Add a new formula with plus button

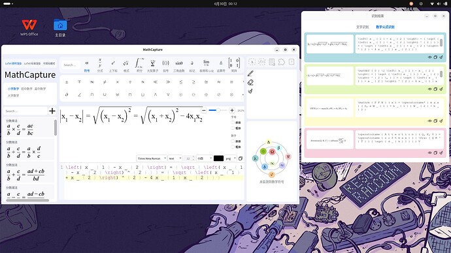(52, 111)
